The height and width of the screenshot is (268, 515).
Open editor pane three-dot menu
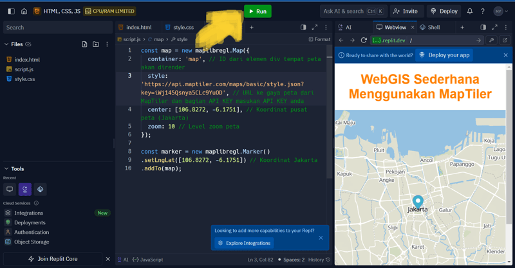[x=326, y=28]
